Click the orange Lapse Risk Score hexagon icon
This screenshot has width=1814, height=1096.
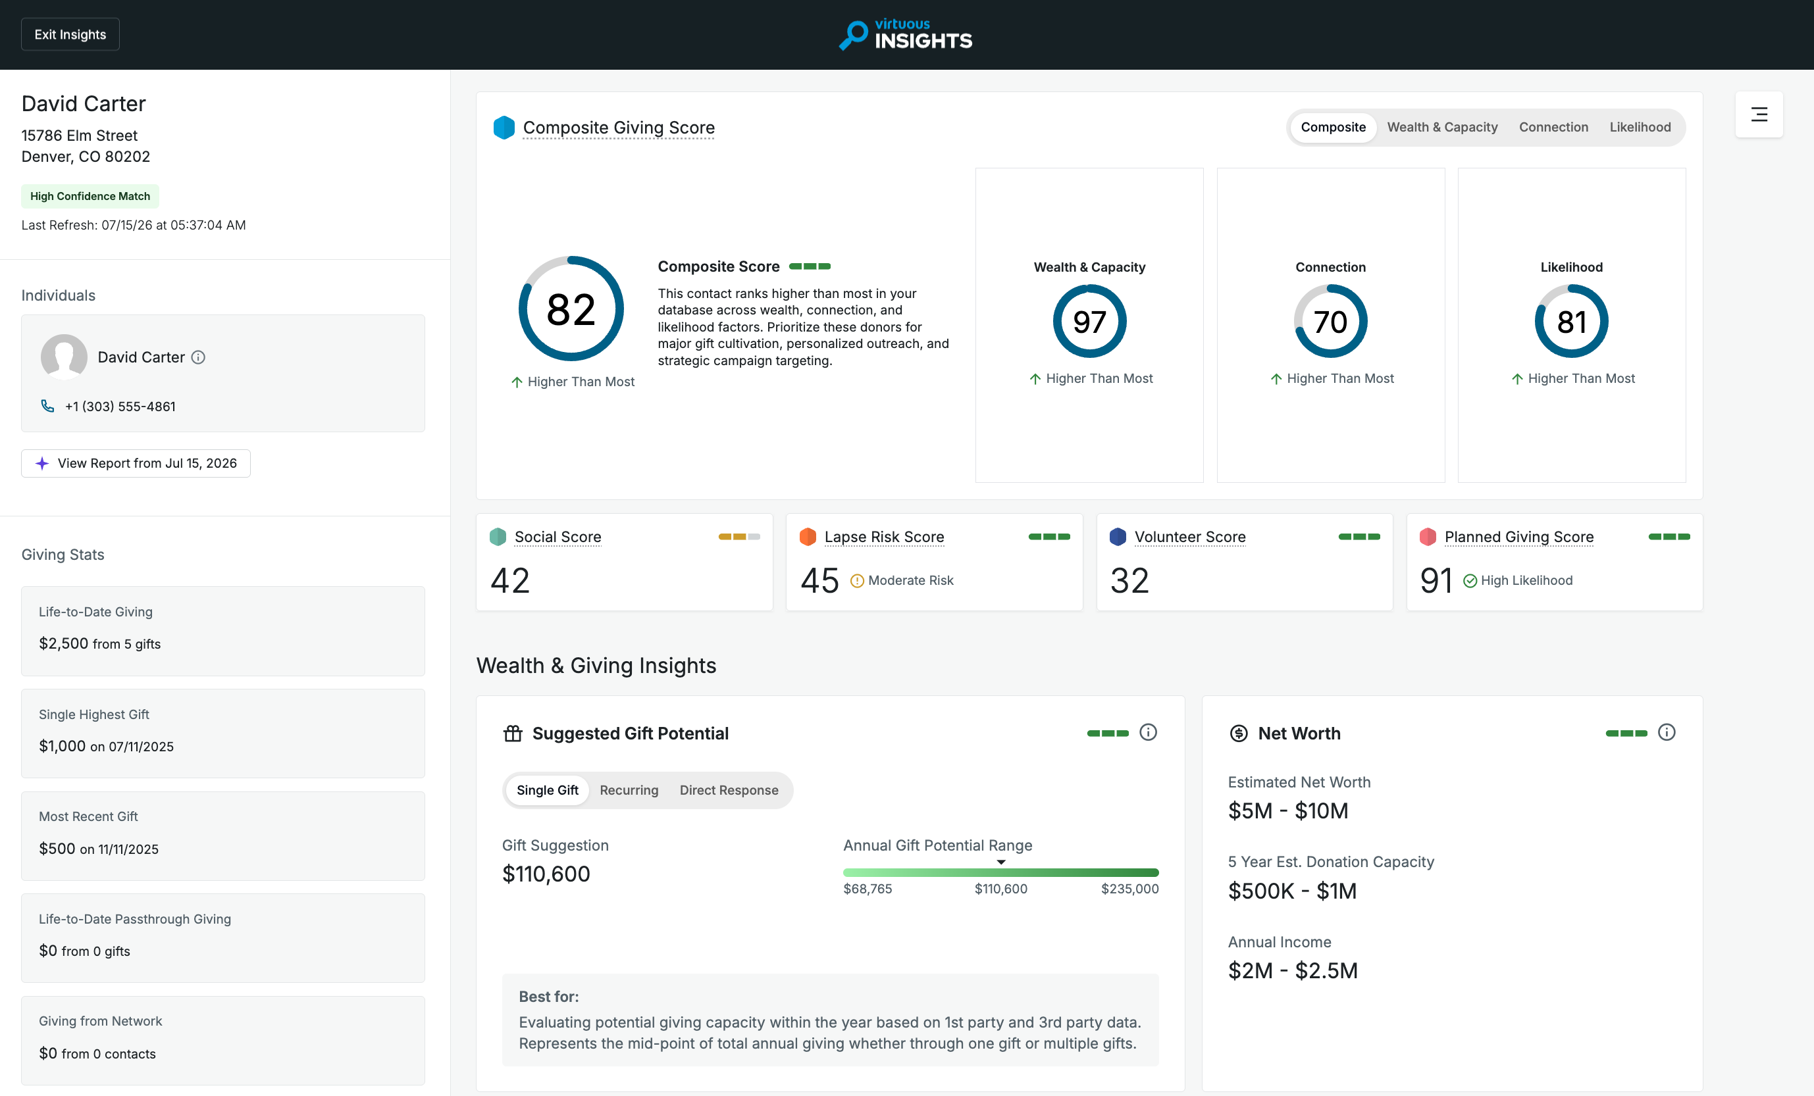808,537
